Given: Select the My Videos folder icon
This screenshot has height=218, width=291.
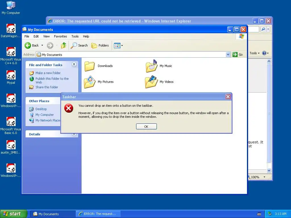Looking at the screenshot, I should tap(151, 82).
